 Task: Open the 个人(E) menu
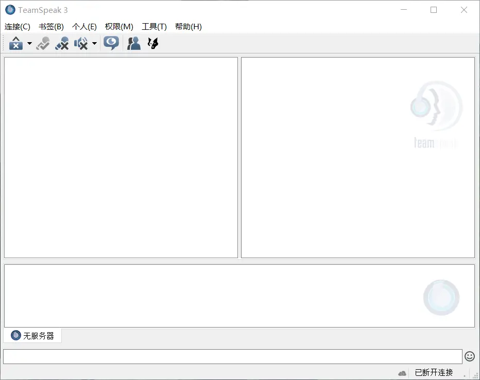click(84, 27)
